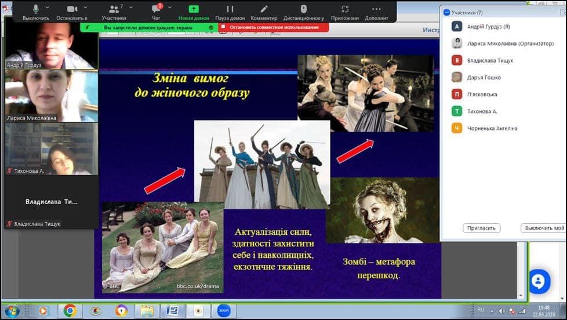Click avatar of Дарья Гошко

point(457,77)
